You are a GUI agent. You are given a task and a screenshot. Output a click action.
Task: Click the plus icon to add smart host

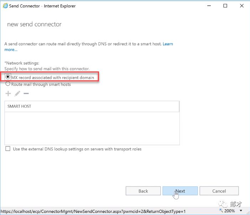pyautogui.click(x=8, y=94)
